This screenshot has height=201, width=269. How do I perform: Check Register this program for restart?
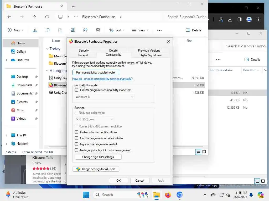76,144
